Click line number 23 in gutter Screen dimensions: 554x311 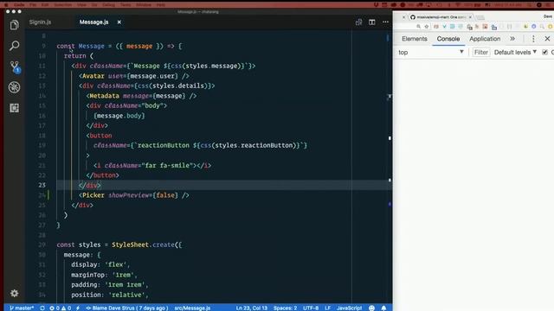[x=42, y=185]
